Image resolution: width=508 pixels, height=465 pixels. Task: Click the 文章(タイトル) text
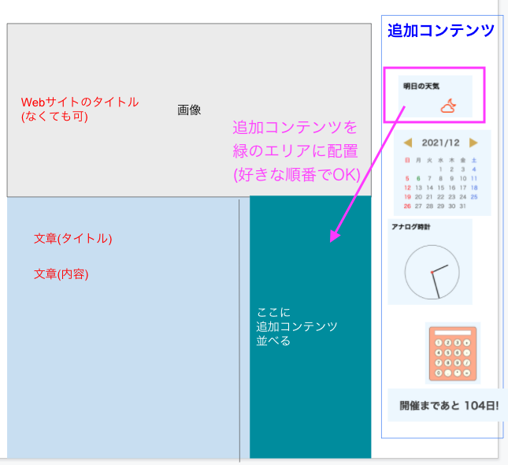pos(73,238)
